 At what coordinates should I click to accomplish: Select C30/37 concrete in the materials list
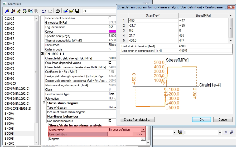pos(9,39)
